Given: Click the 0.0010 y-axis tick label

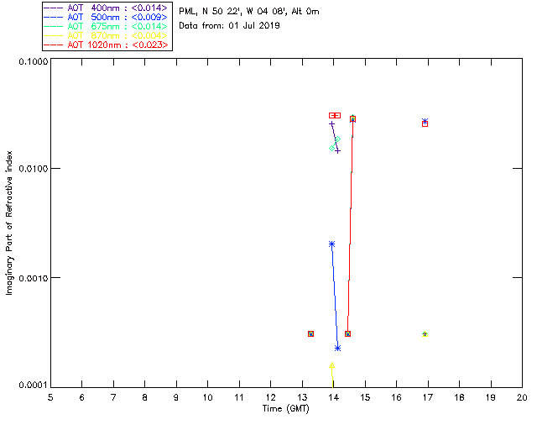Looking at the screenshot, I should tap(33, 278).
